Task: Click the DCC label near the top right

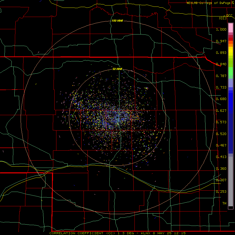Action: [x=229, y=15]
